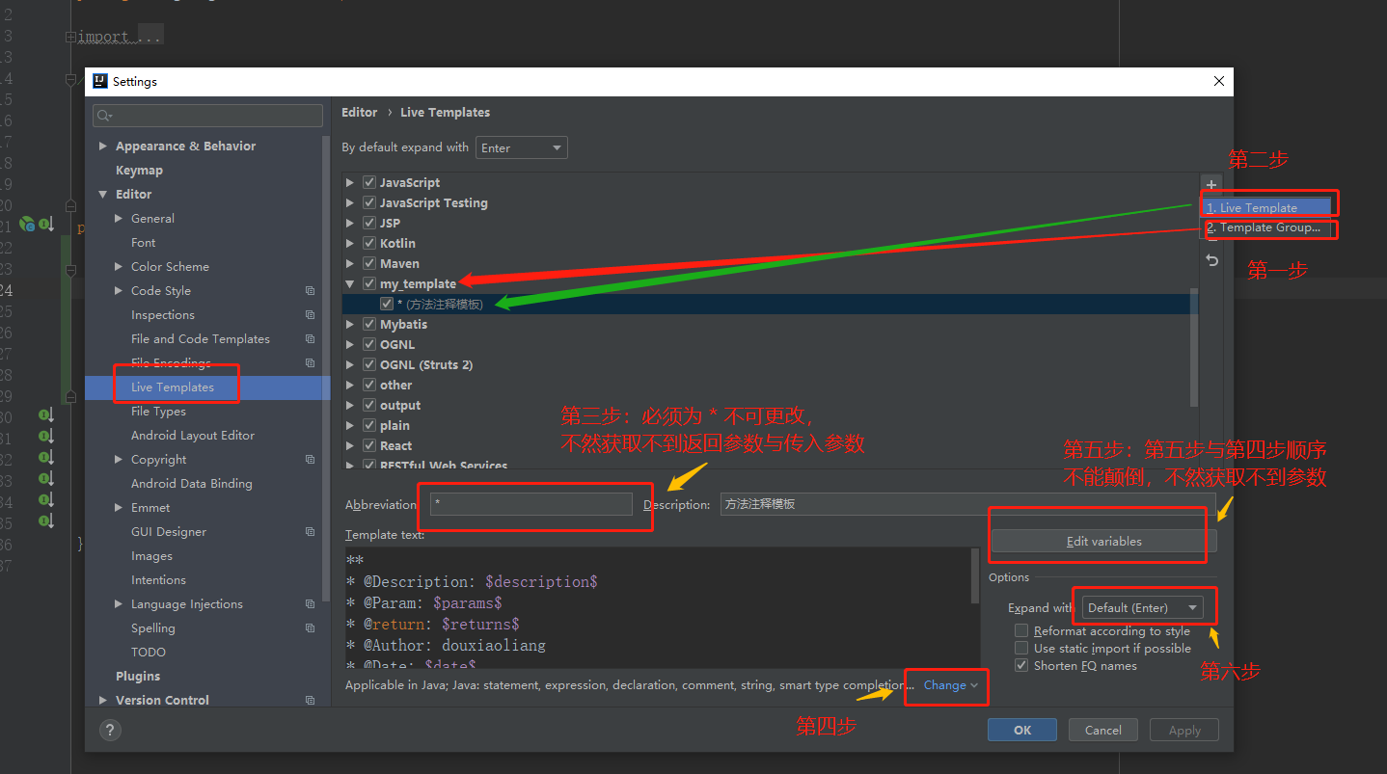Screen dimensions: 1387x774
Task: Choose 2. Template Group menu entry
Action: 1266,227
